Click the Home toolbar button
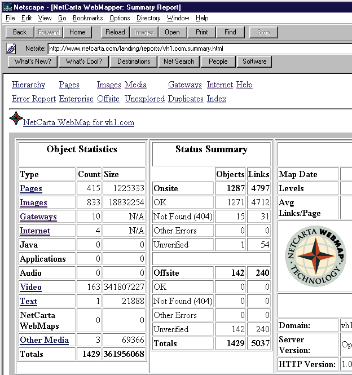Viewport: 352px width, 375px height. [x=77, y=32]
